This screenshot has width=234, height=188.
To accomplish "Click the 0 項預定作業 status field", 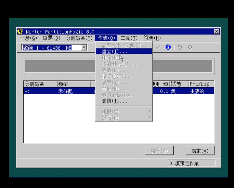I will (x=192, y=163).
